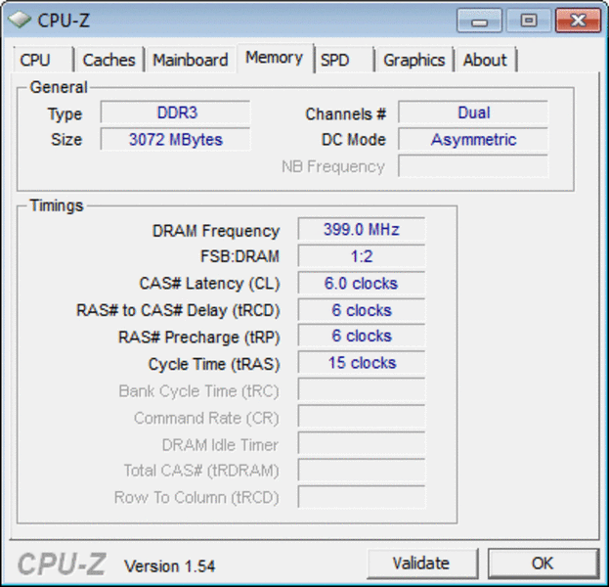The image size is (609, 587).
Task: Confirm with the OK button
Action: tap(543, 564)
